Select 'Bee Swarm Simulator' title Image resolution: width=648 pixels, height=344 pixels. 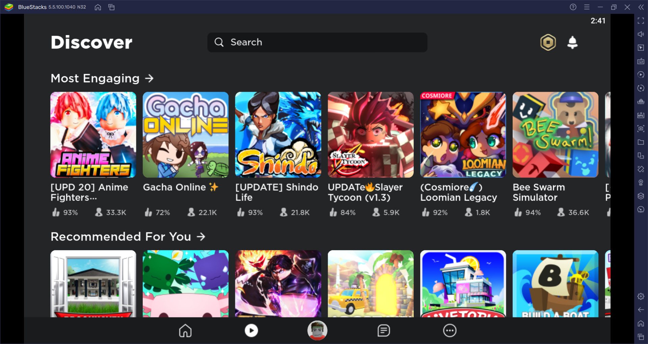539,192
